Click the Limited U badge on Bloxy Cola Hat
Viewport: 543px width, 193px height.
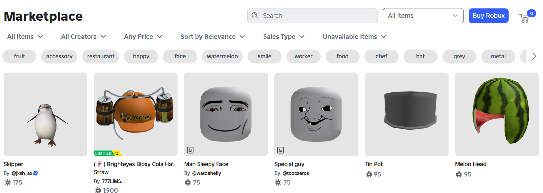point(107,153)
